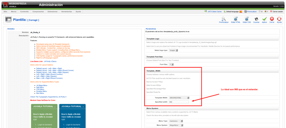
Task: Click the Webempresa Joomla logo
Action: (x=14, y=5)
